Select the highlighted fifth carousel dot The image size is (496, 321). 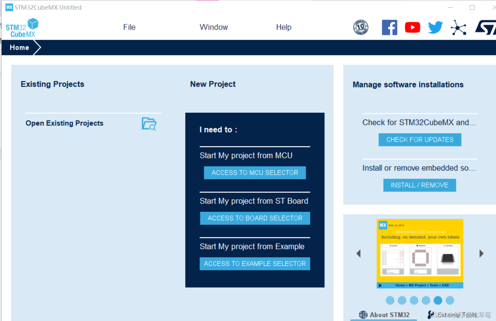[x=438, y=300]
